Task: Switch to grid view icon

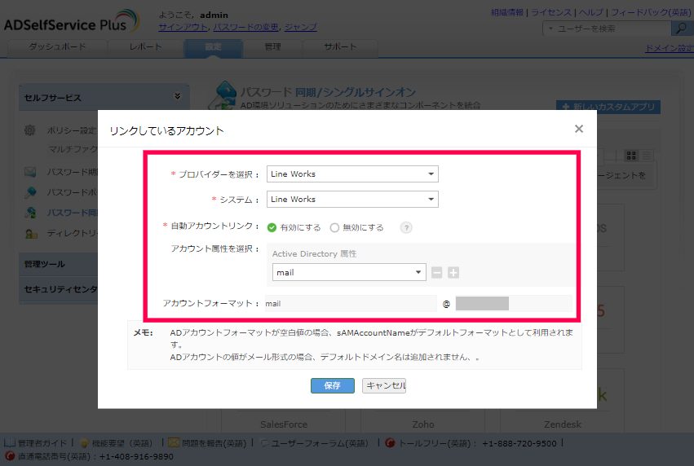Action: coord(631,156)
